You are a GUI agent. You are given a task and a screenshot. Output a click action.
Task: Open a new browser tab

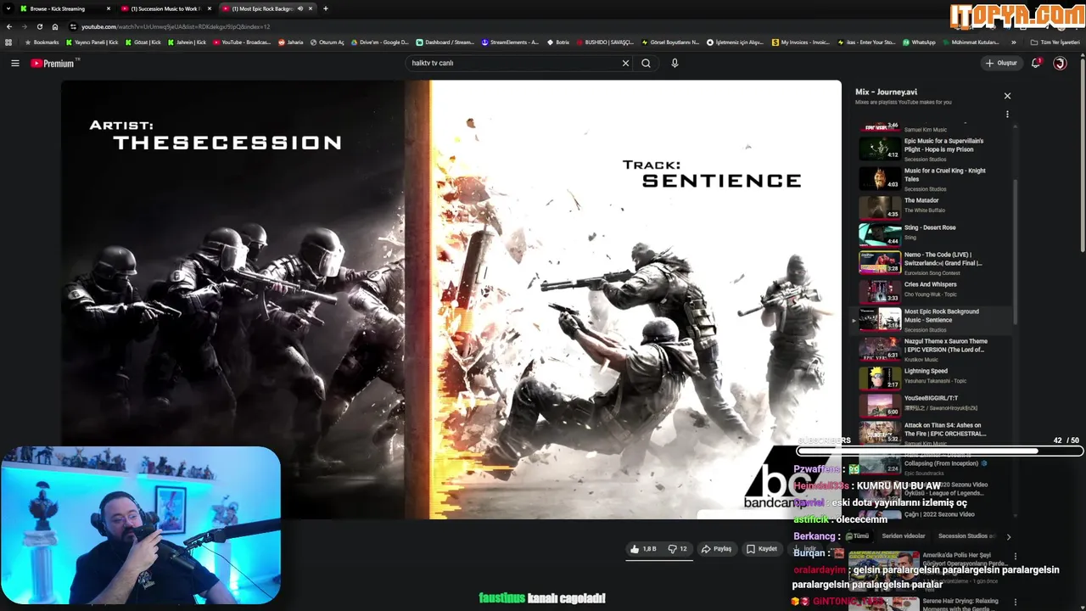(326, 8)
